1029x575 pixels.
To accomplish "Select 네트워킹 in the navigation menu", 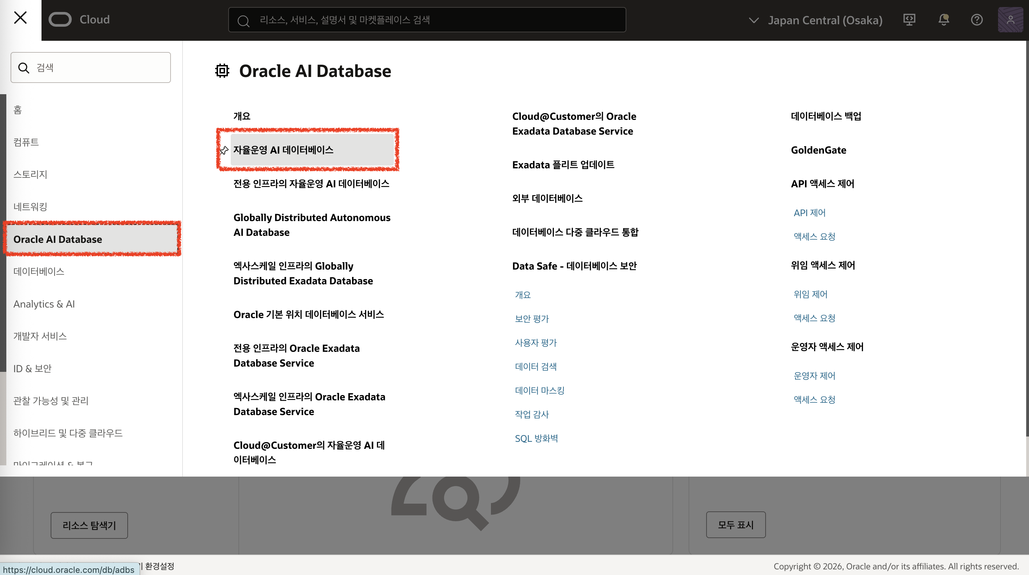I will tap(30, 207).
